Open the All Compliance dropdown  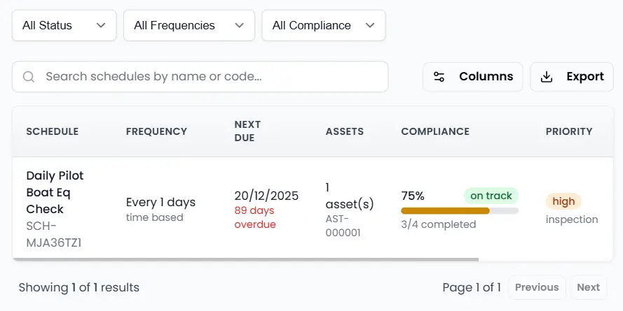point(323,25)
